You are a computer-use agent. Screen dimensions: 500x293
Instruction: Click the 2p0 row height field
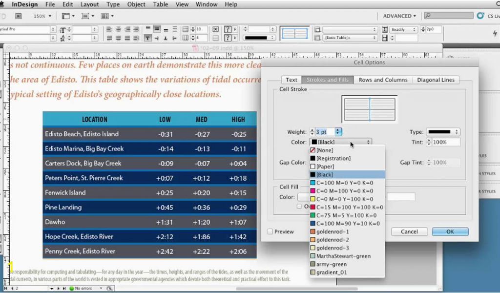(x=434, y=29)
